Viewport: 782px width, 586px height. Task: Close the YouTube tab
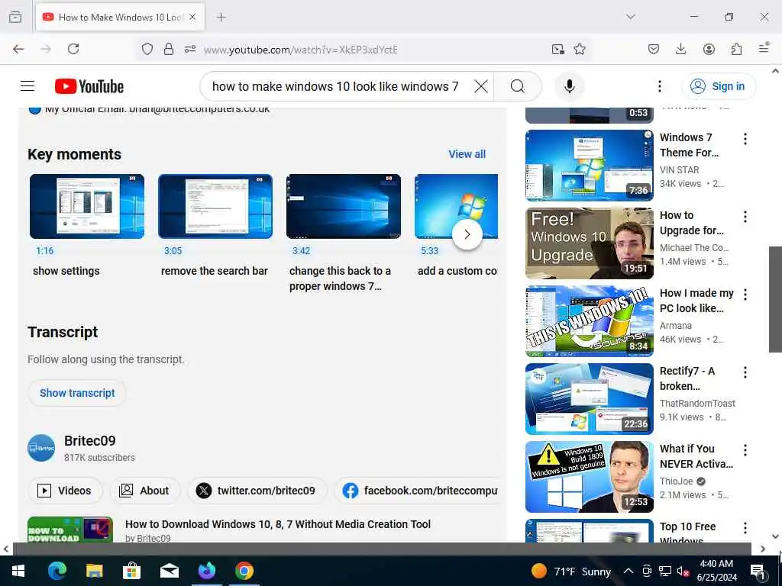click(x=192, y=17)
